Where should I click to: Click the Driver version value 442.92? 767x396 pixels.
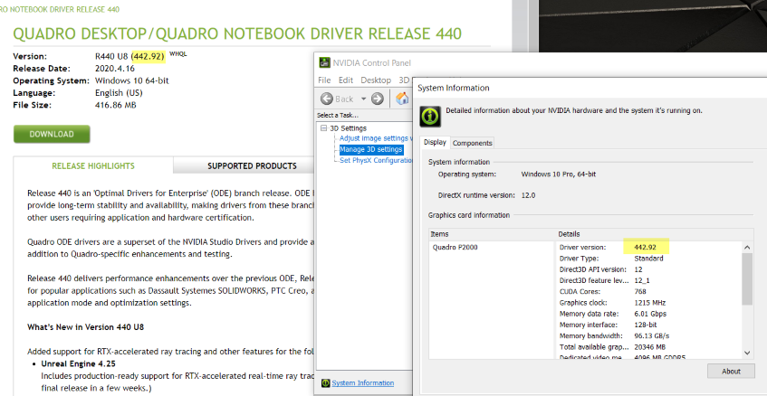coord(645,247)
